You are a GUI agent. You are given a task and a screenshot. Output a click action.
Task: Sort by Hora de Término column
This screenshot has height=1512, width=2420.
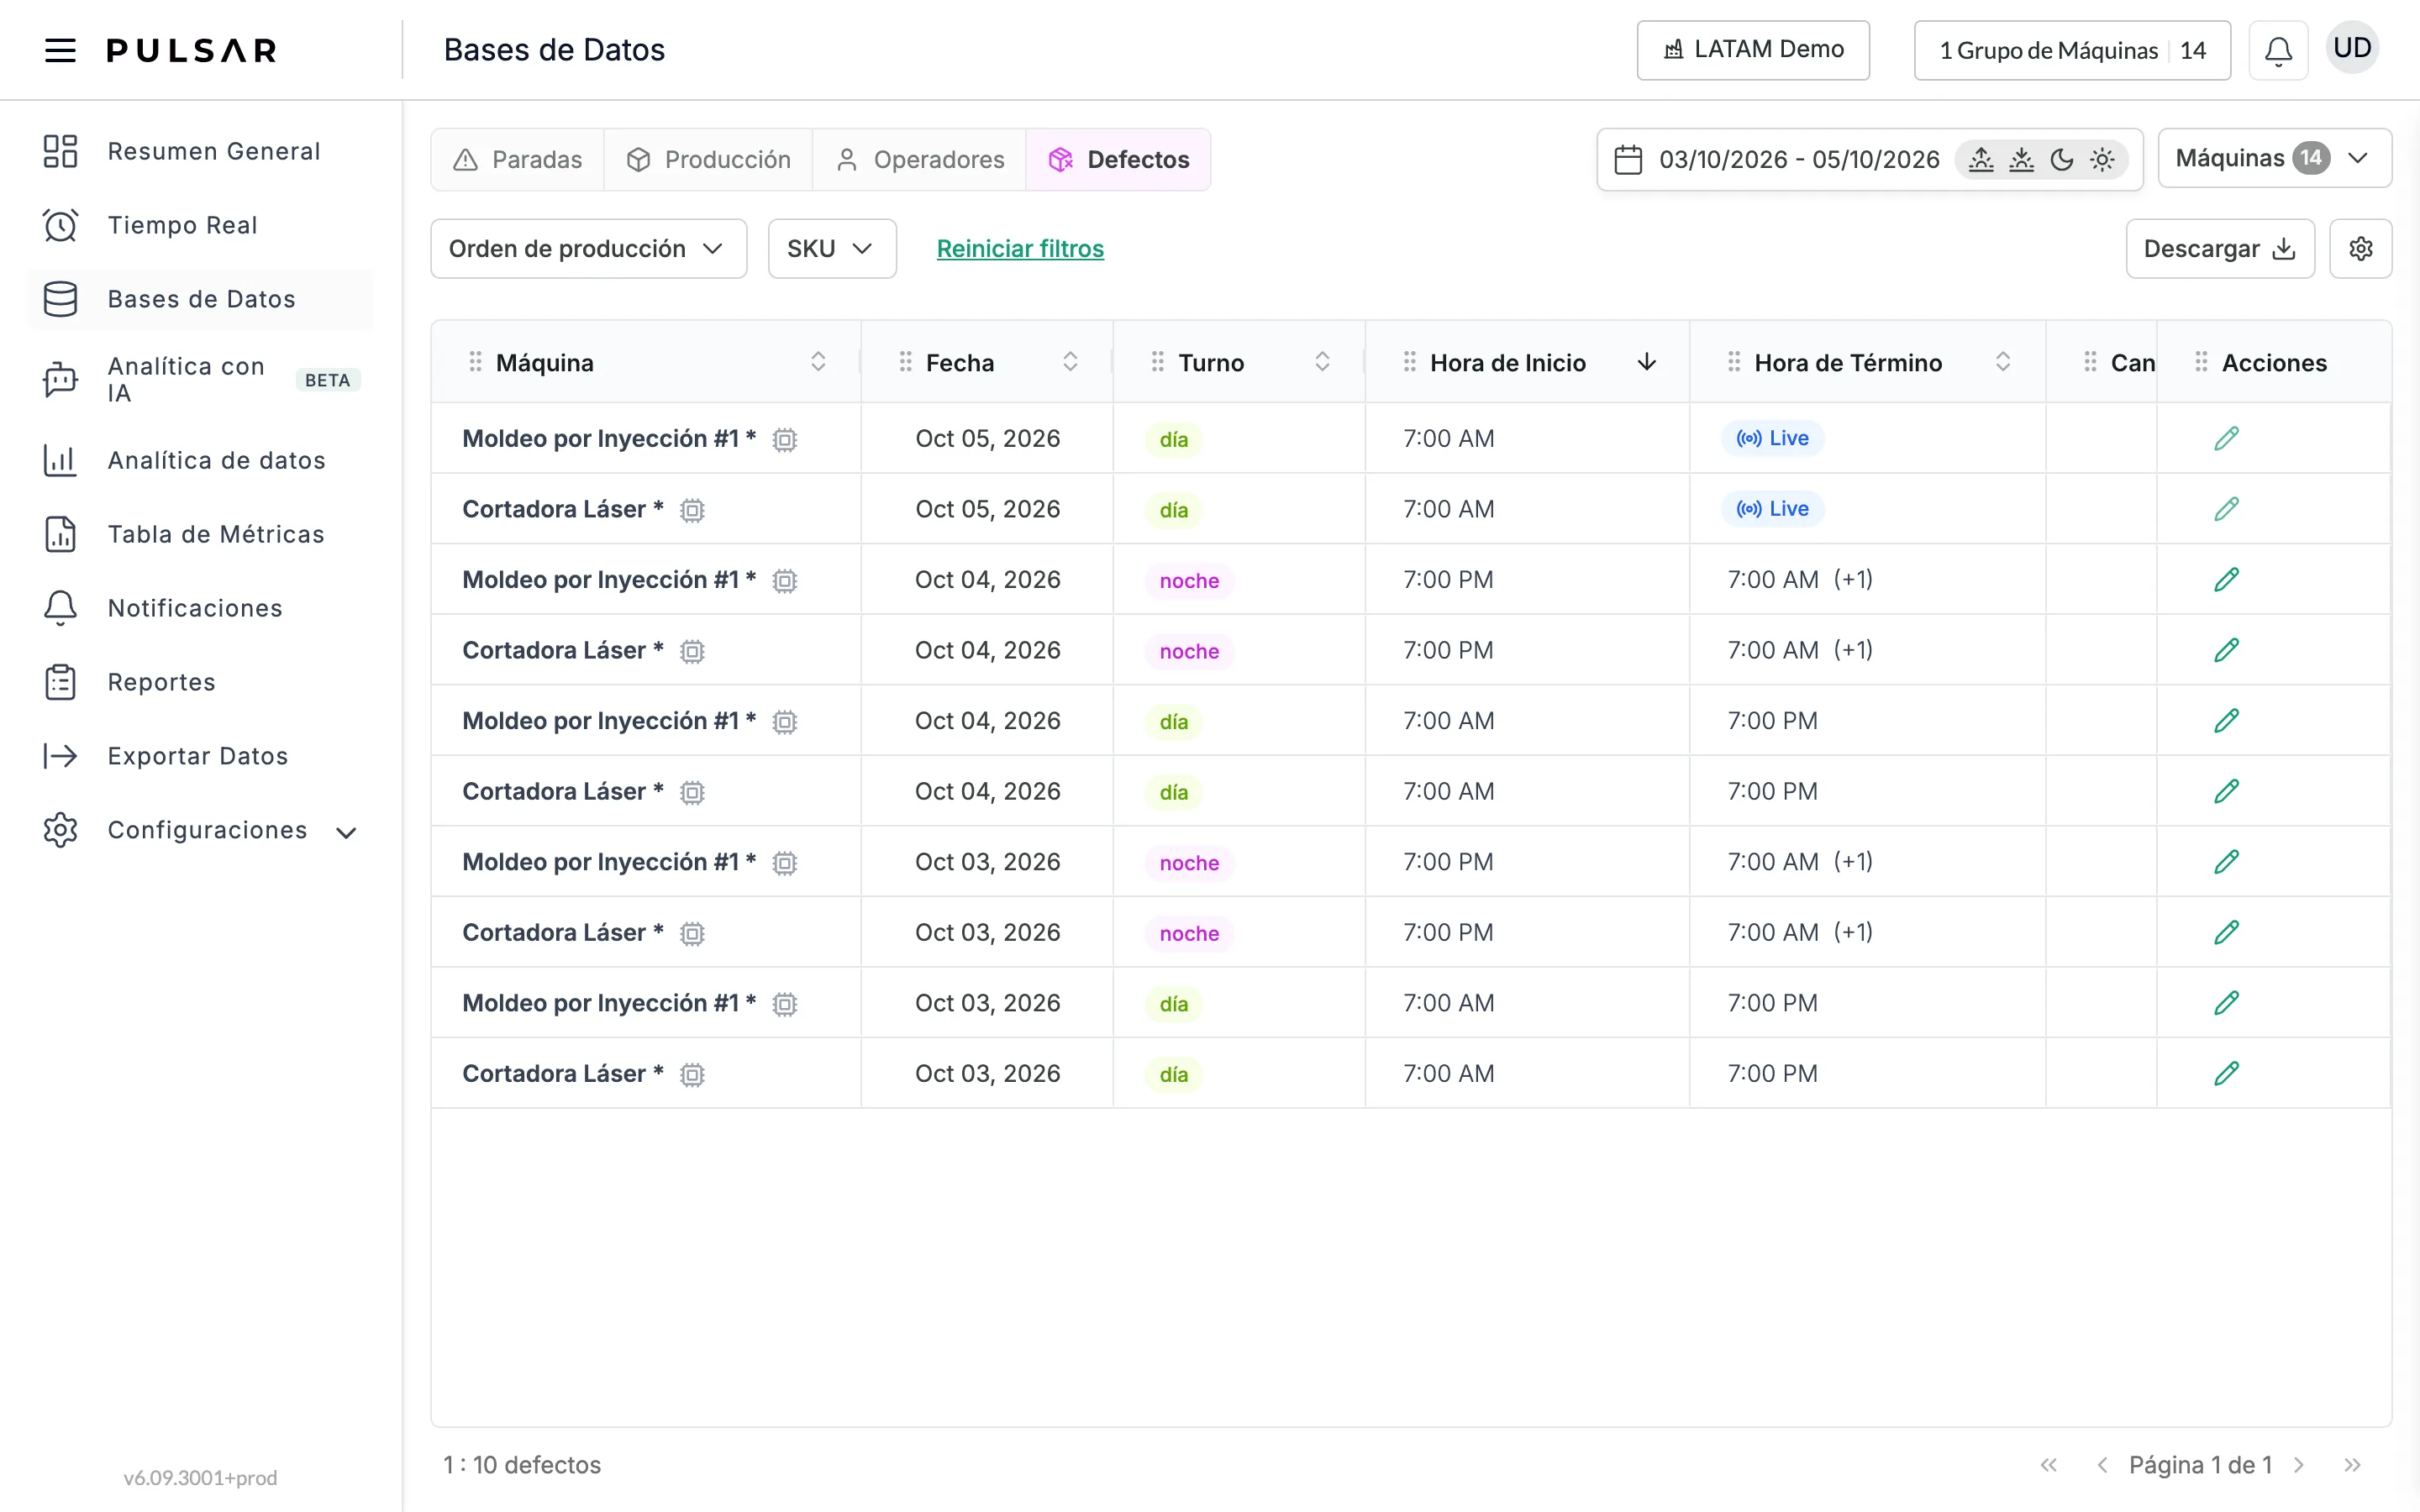tap(2002, 362)
